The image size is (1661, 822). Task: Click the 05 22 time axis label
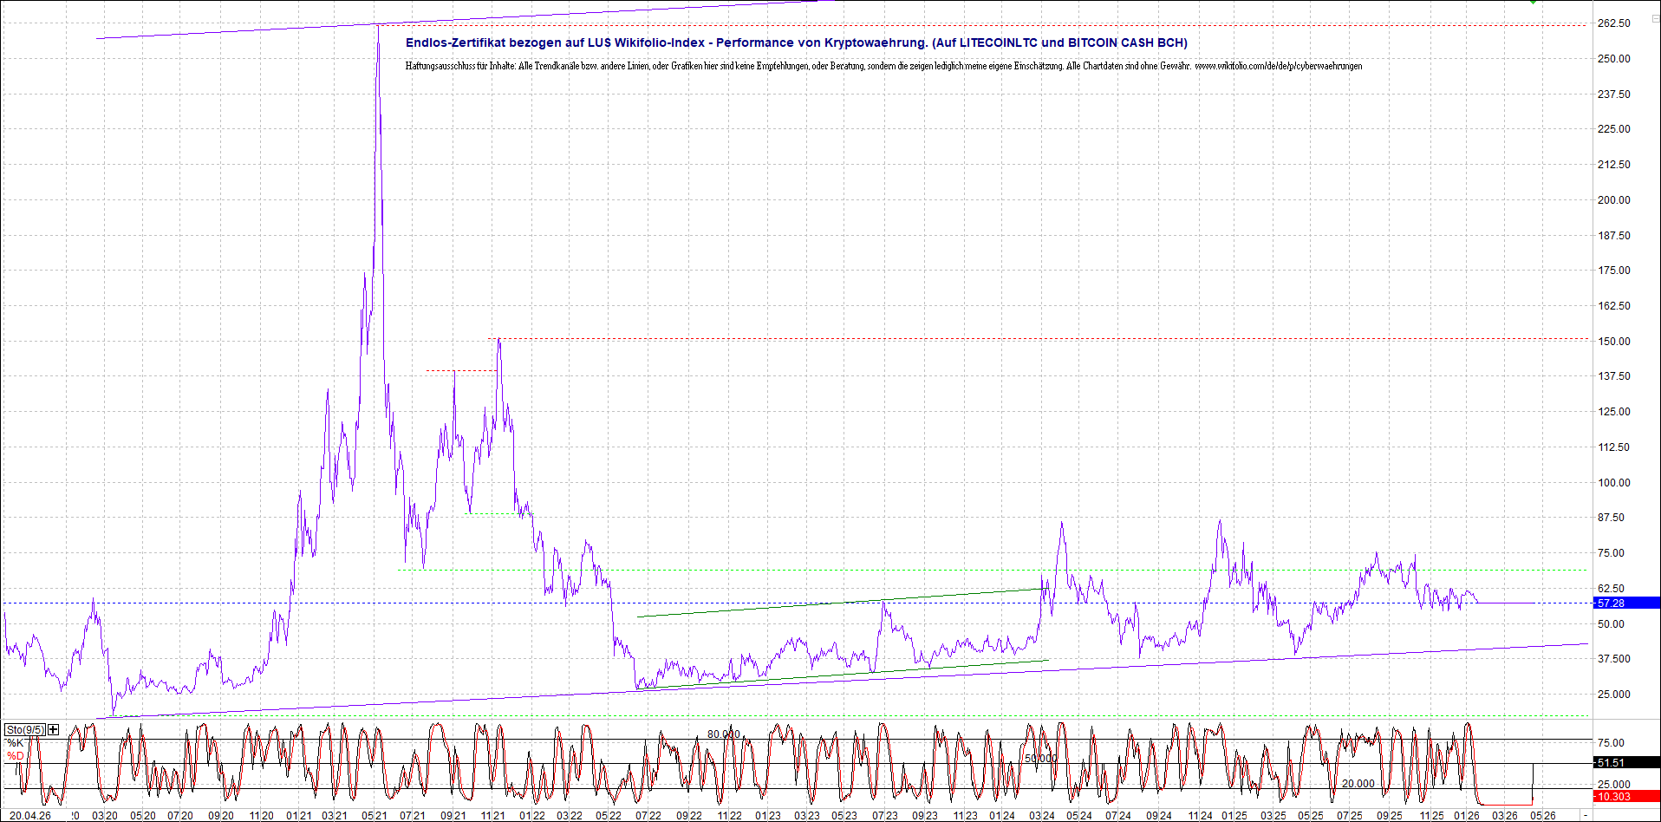(x=608, y=815)
